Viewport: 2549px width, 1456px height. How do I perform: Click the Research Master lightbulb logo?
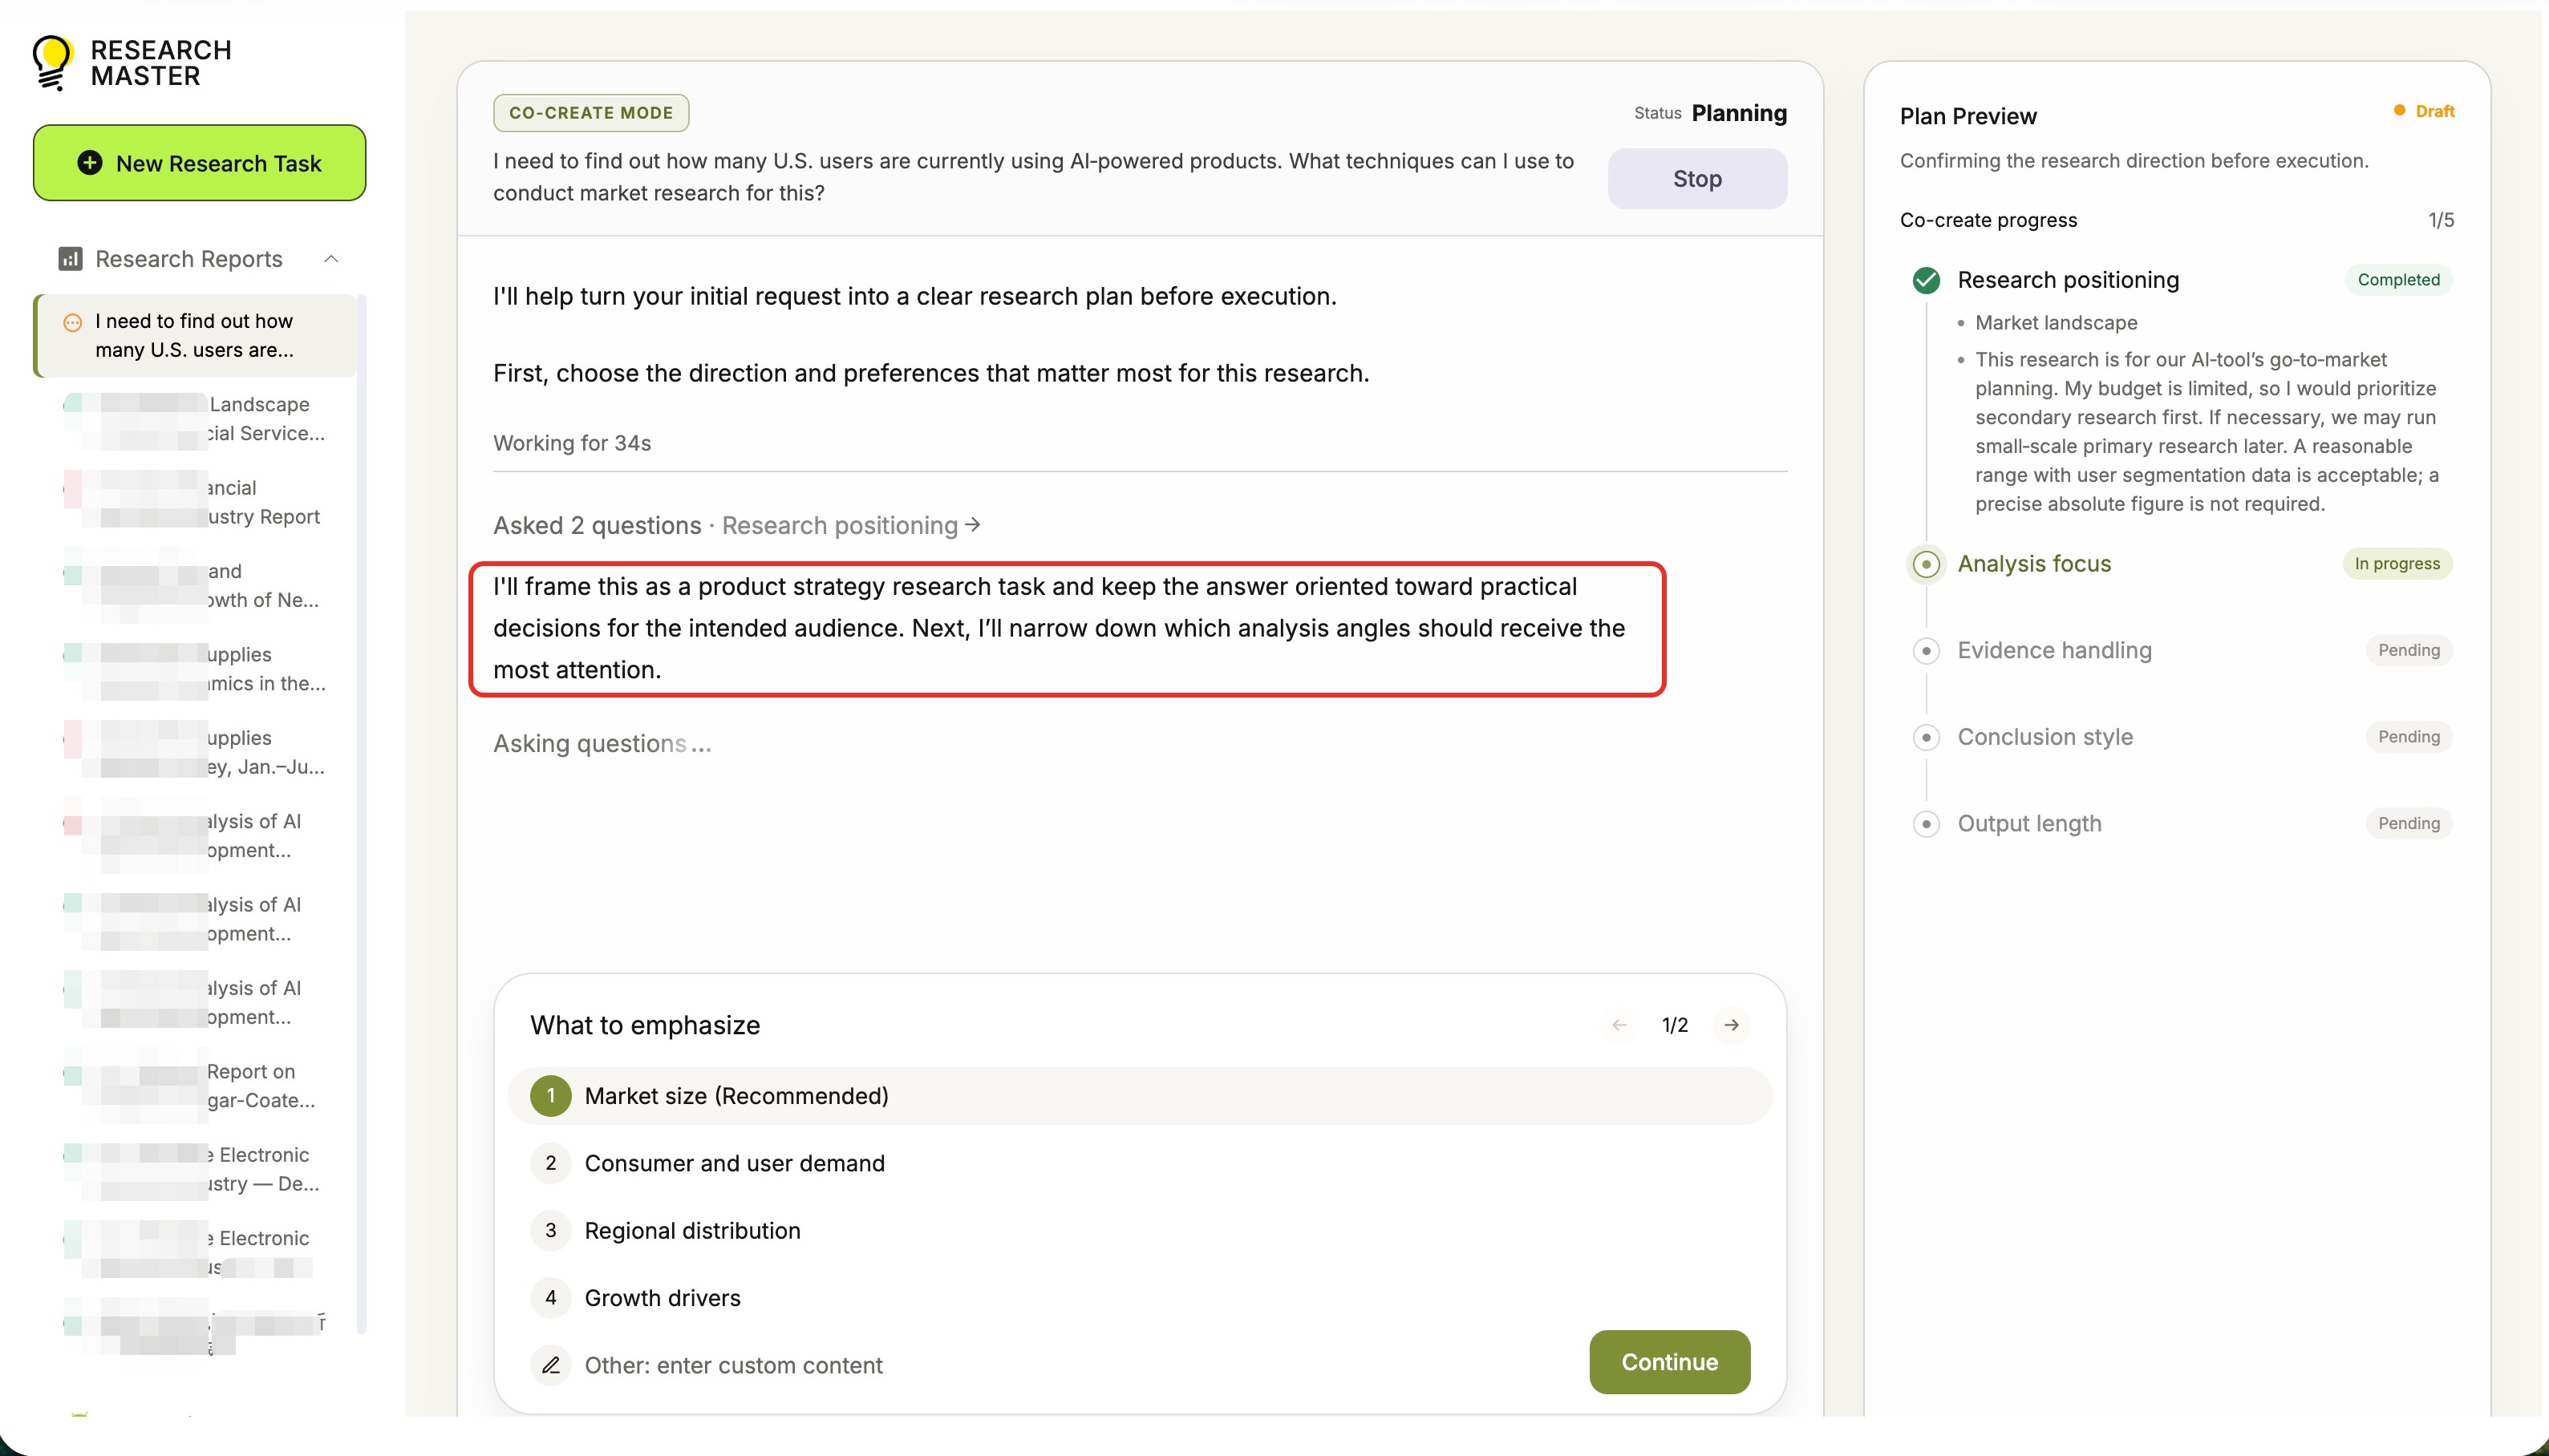click(x=52, y=63)
